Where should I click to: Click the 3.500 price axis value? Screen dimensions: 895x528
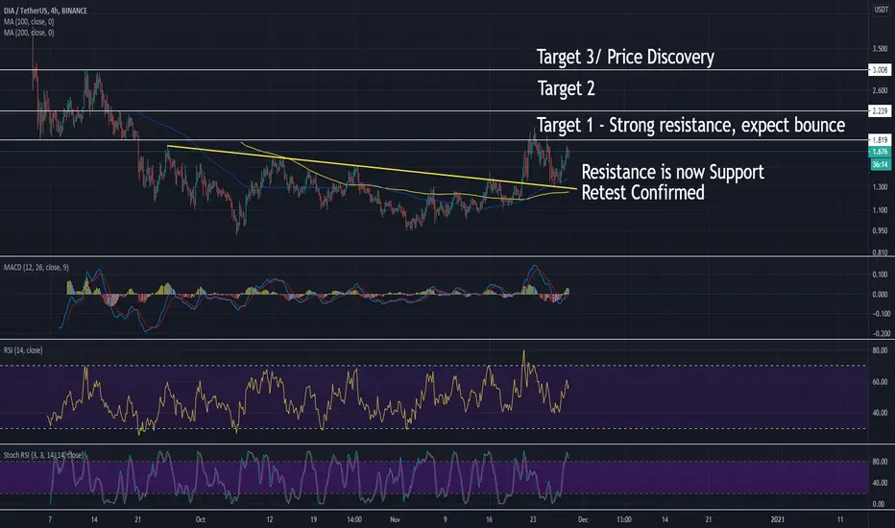[880, 49]
